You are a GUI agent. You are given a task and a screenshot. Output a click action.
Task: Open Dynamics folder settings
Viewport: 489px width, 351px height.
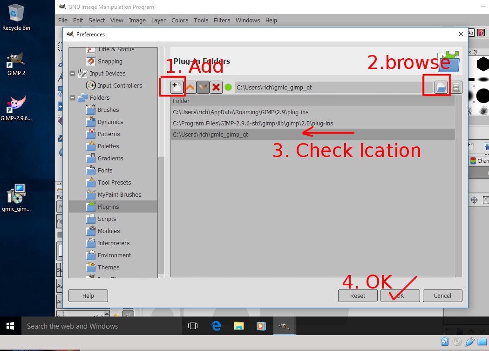(110, 122)
